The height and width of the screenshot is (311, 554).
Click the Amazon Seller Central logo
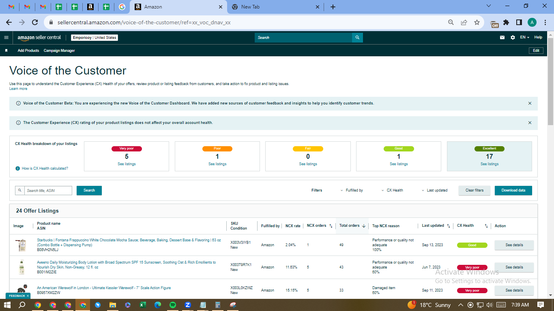pyautogui.click(x=39, y=38)
